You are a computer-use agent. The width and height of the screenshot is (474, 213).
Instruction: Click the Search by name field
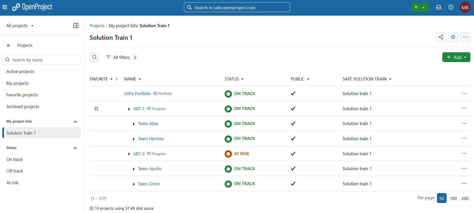(x=42, y=60)
